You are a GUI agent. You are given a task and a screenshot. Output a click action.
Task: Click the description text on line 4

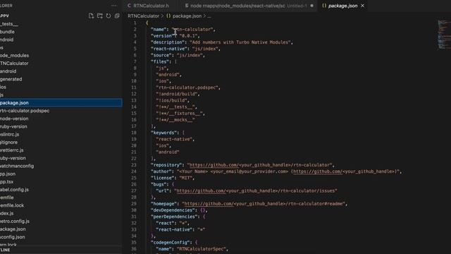click(x=240, y=42)
